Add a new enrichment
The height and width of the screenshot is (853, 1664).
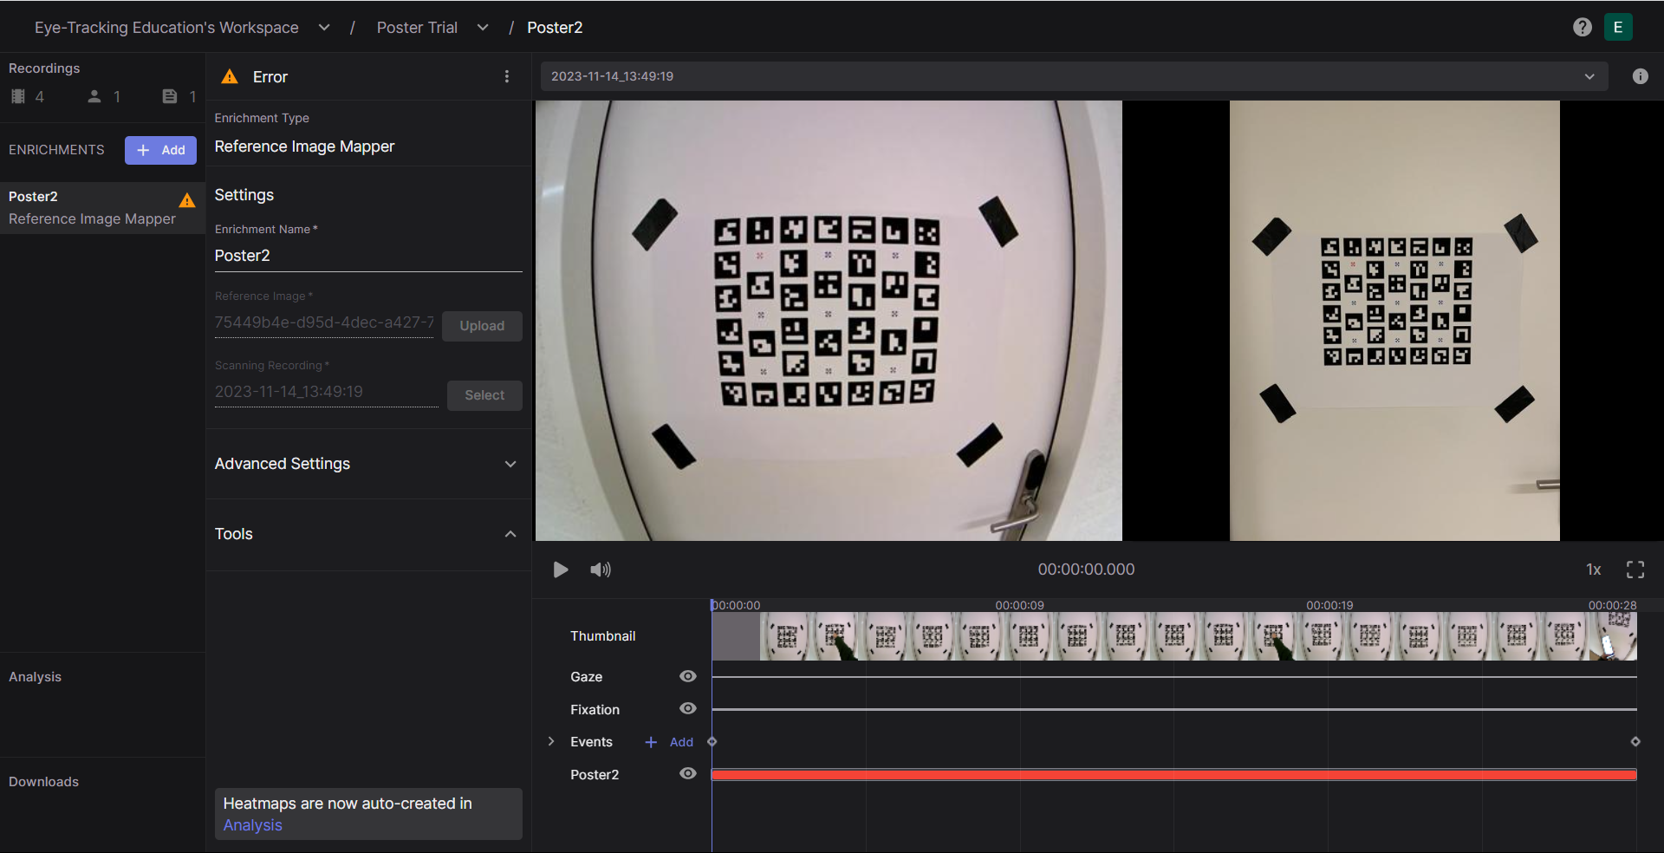[160, 150]
